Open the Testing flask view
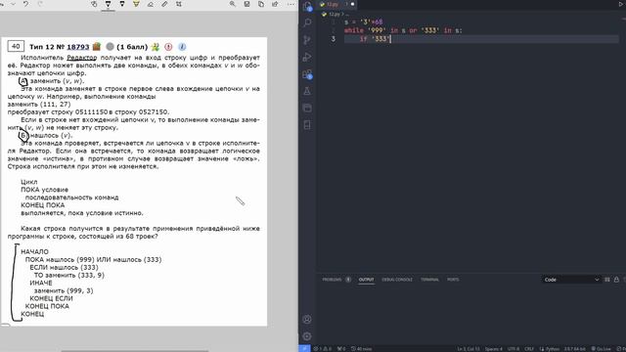 pos(307,91)
